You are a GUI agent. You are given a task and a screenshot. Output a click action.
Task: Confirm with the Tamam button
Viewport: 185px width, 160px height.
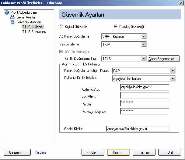(x=144, y=152)
